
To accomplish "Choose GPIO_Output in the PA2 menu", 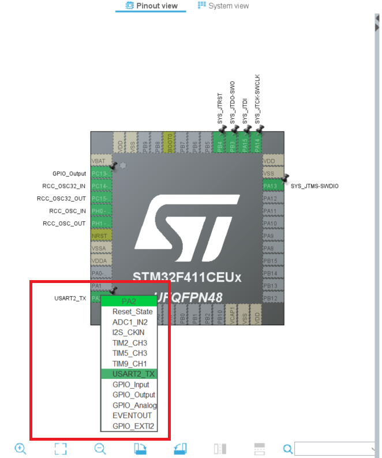I will click(x=133, y=395).
